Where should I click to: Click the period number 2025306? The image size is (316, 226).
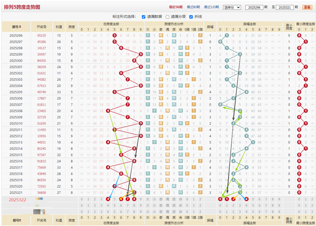click(x=16, y=98)
